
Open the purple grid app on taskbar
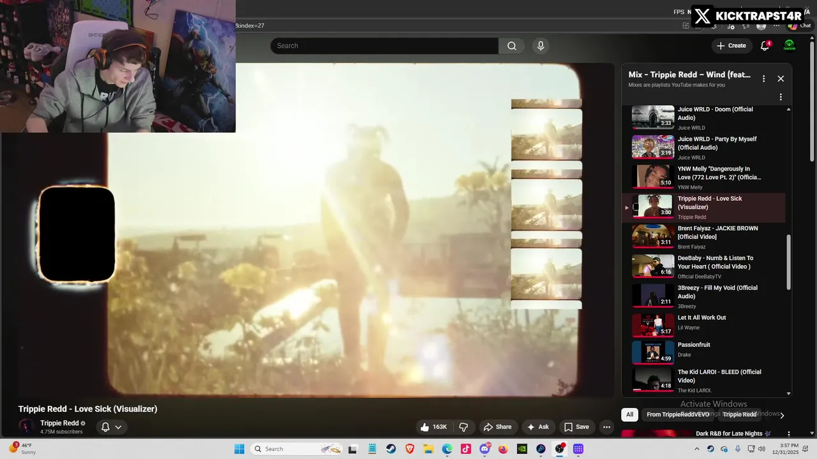pos(578,449)
